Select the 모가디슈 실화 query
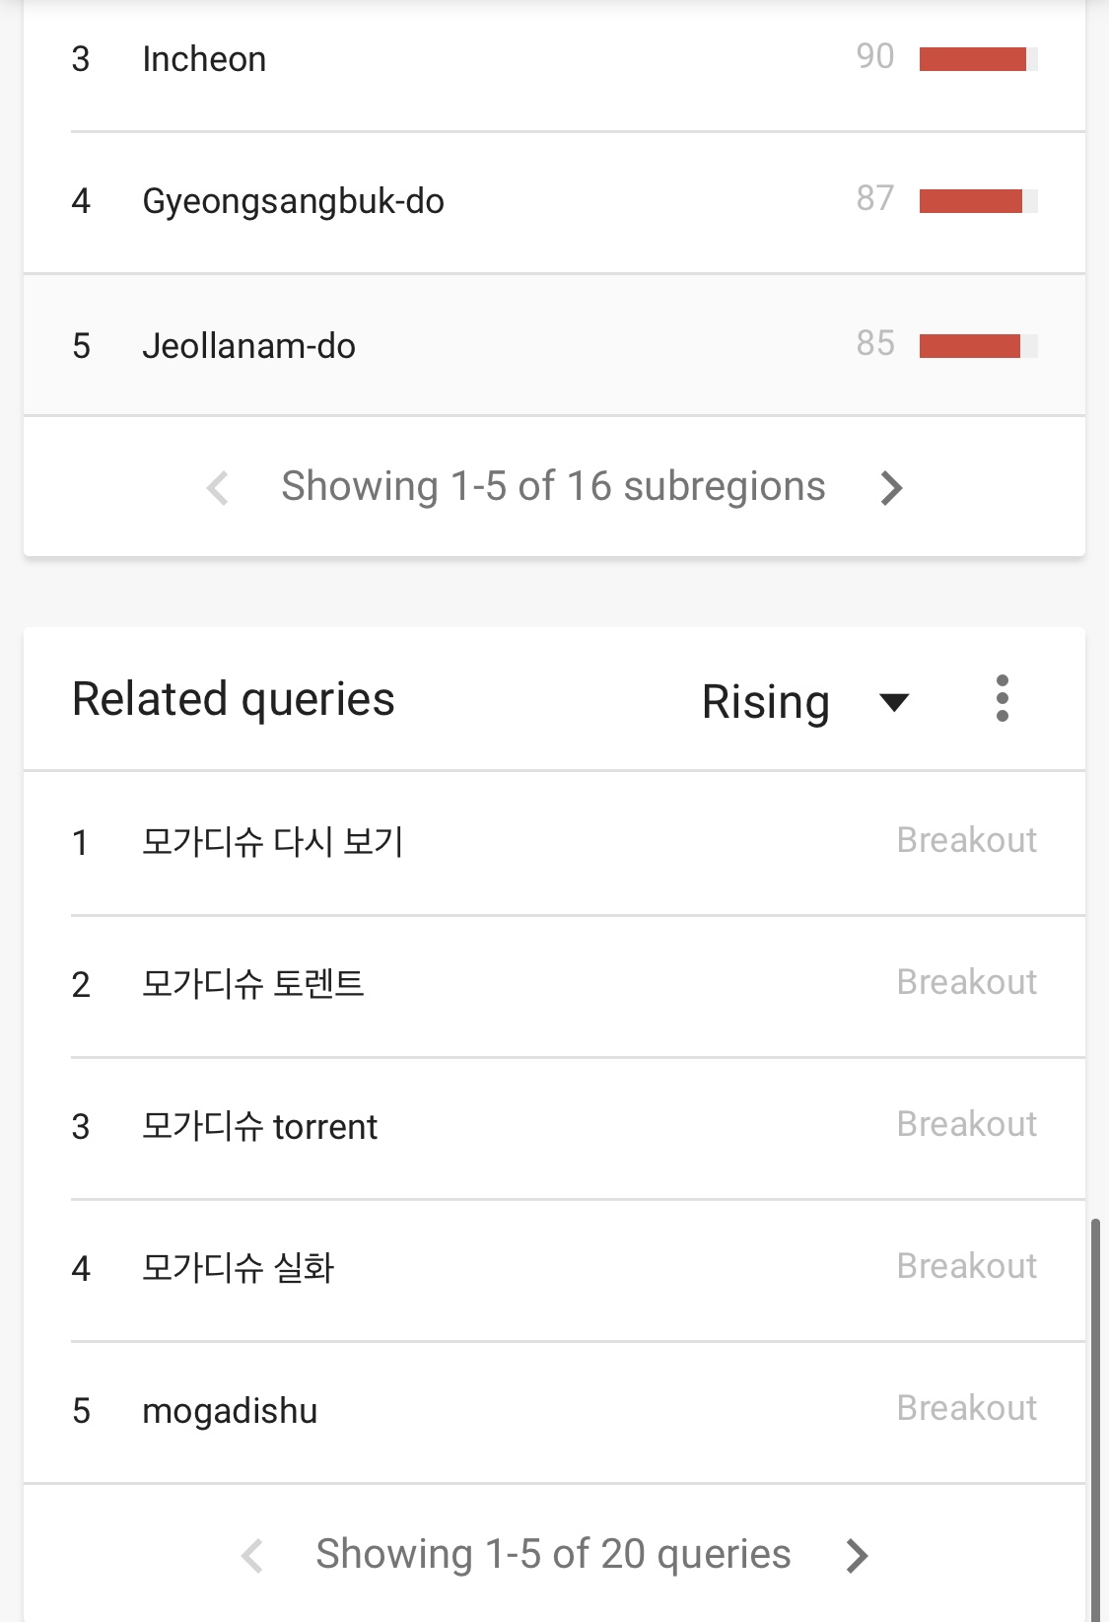 click(x=238, y=1268)
